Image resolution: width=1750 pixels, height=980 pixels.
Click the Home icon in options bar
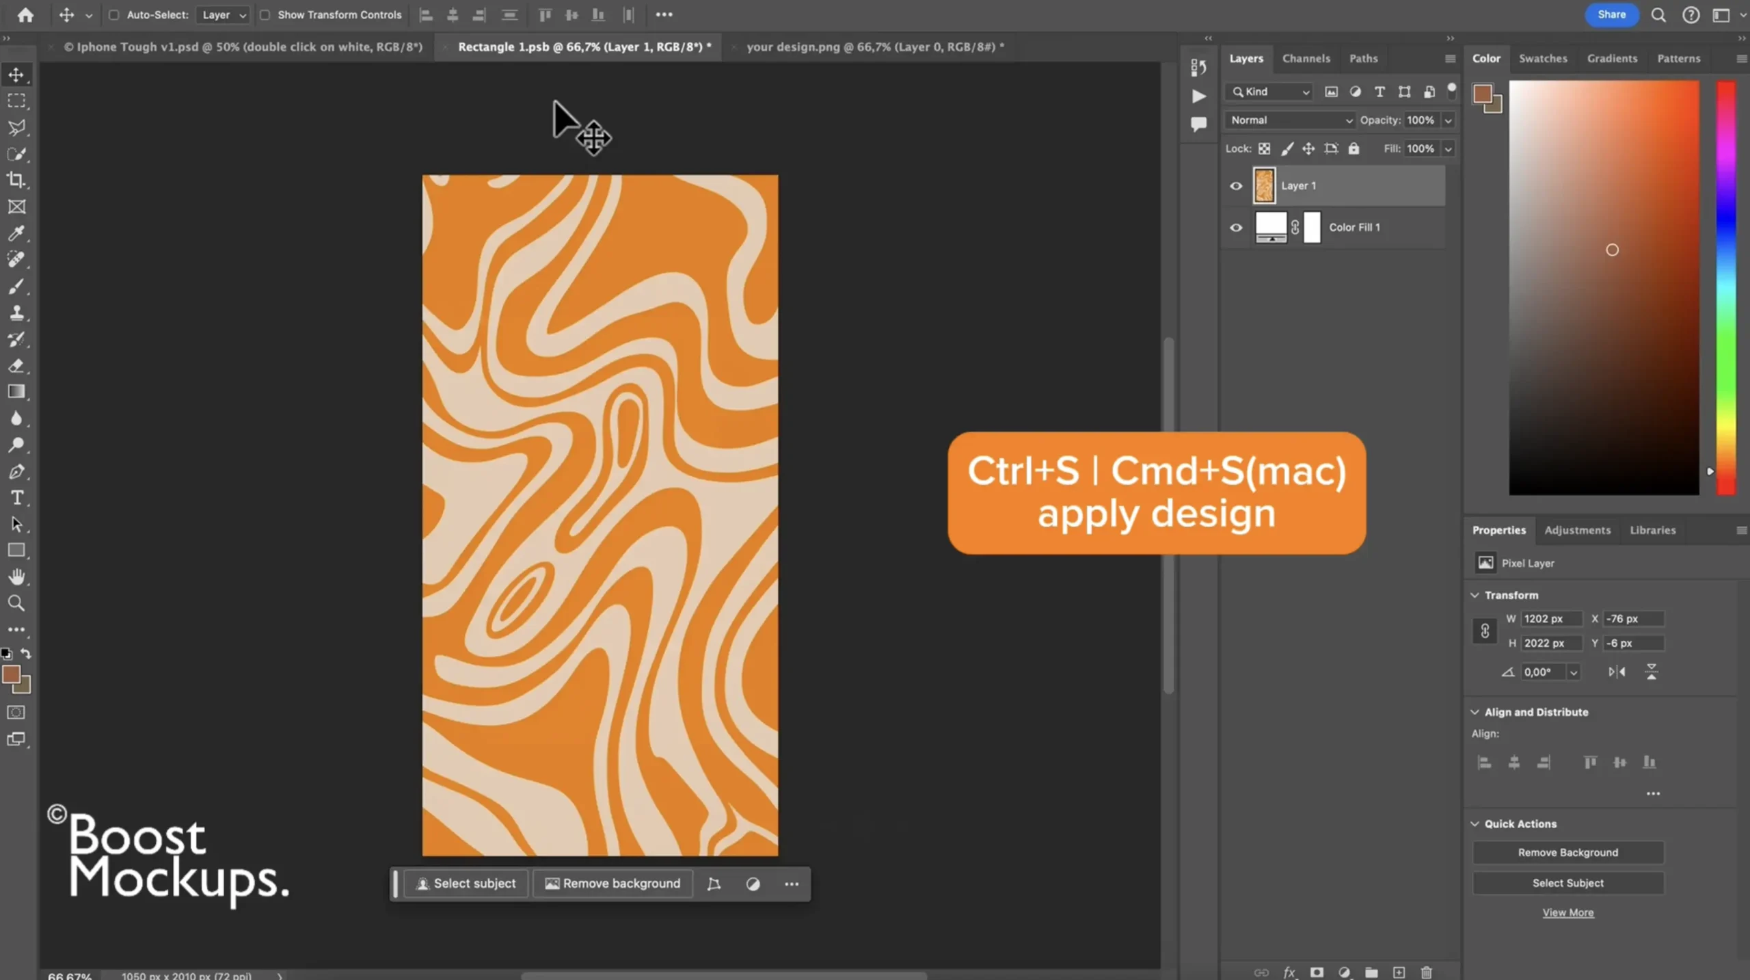pos(25,14)
